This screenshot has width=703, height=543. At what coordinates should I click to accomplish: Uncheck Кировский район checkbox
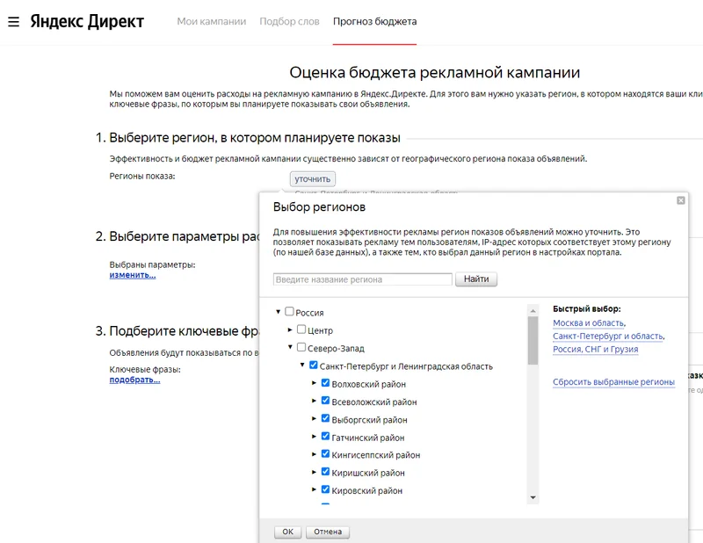(325, 489)
